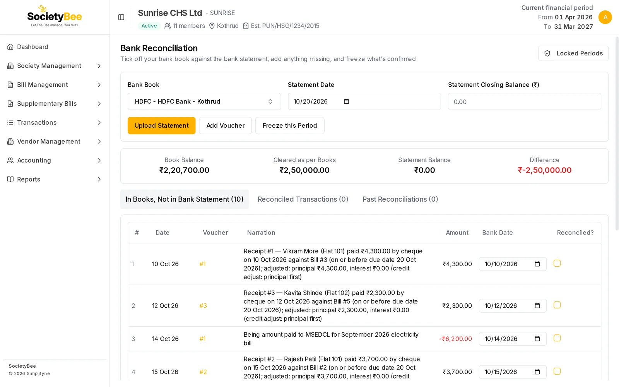Image resolution: width=619 pixels, height=387 pixels.
Task: Click the registration clipboard icon
Action: point(246,26)
